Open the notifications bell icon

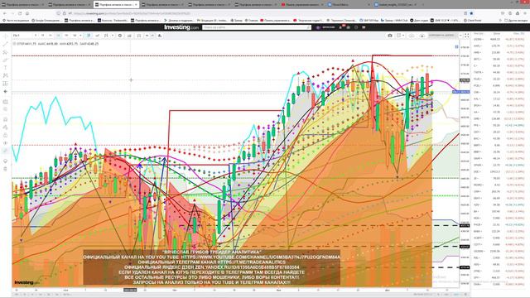(340, 27)
